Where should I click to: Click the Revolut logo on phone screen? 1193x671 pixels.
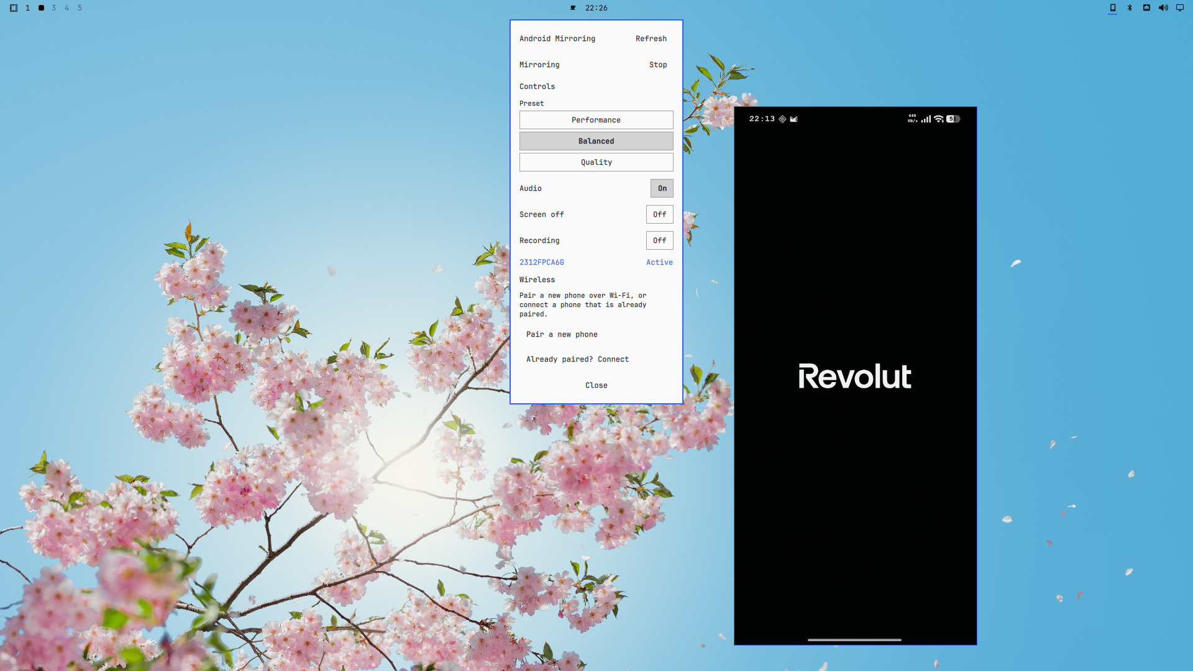point(855,377)
